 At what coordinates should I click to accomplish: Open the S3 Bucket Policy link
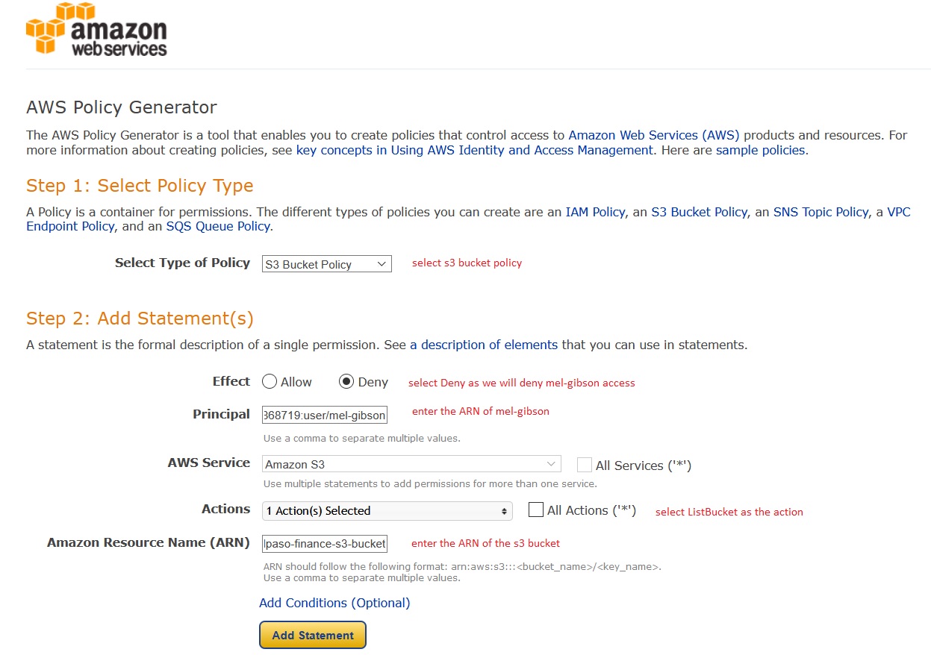(699, 212)
